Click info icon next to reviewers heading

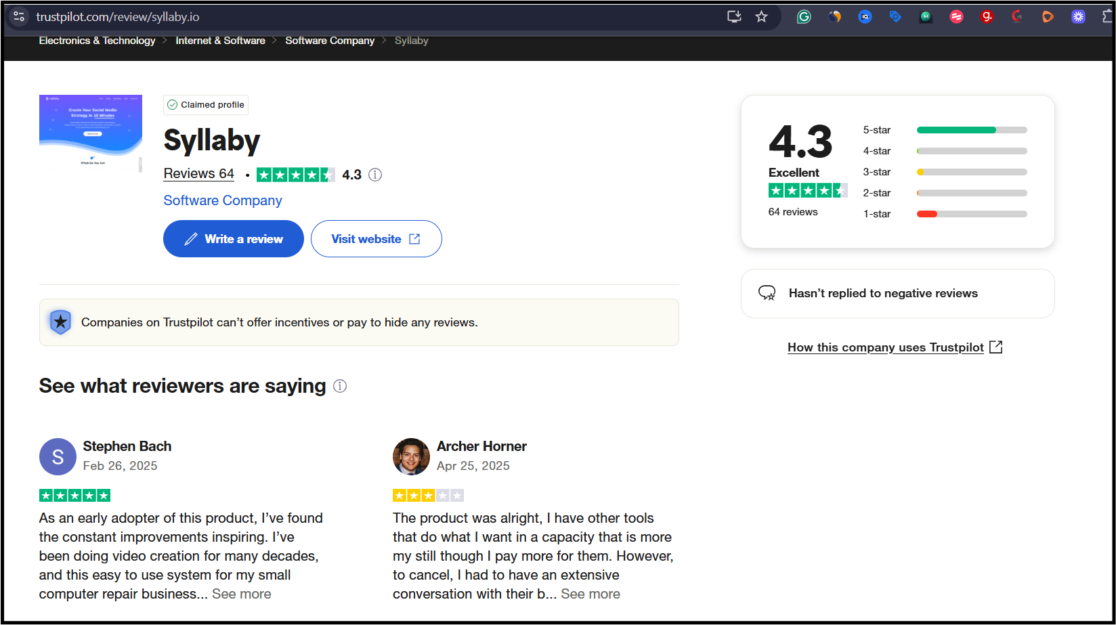(x=340, y=386)
